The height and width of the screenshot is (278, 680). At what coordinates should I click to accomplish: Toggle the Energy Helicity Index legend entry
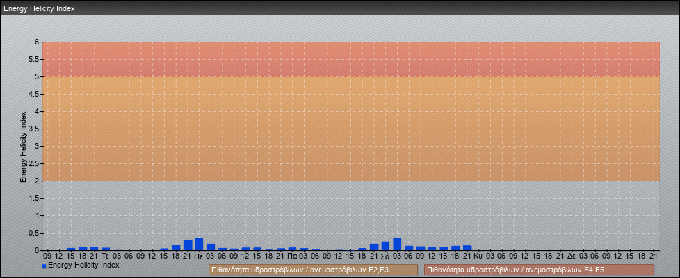(x=80, y=265)
